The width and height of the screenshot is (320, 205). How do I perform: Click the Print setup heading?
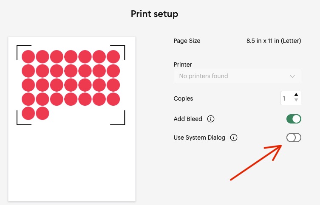pyautogui.click(x=154, y=14)
